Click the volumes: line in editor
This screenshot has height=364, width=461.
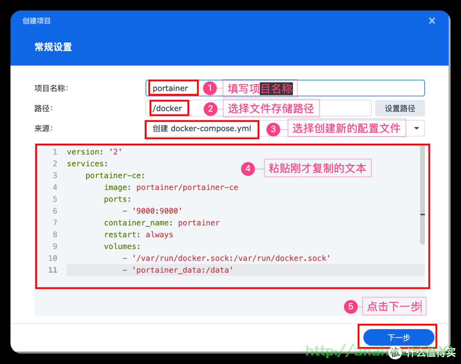pyautogui.click(x=122, y=246)
